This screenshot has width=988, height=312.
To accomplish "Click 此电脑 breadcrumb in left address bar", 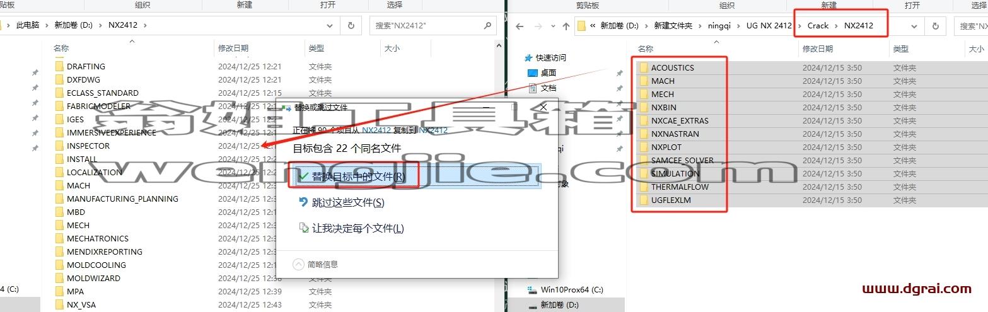I will (28, 25).
